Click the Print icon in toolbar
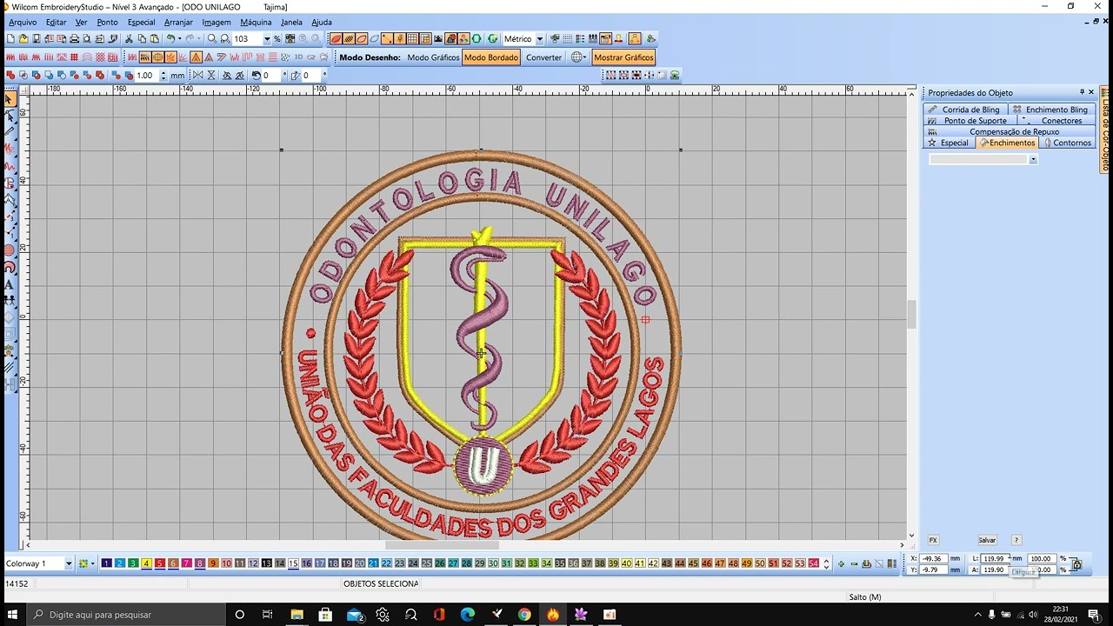Image resolution: width=1113 pixels, height=626 pixels. click(x=75, y=39)
